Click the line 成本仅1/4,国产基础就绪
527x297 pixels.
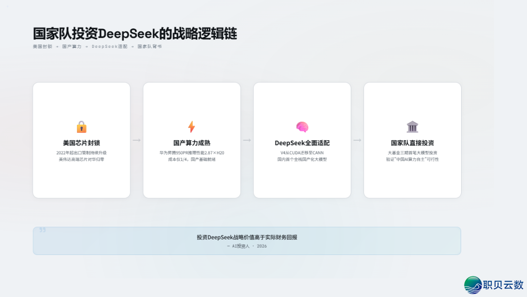coord(192,159)
